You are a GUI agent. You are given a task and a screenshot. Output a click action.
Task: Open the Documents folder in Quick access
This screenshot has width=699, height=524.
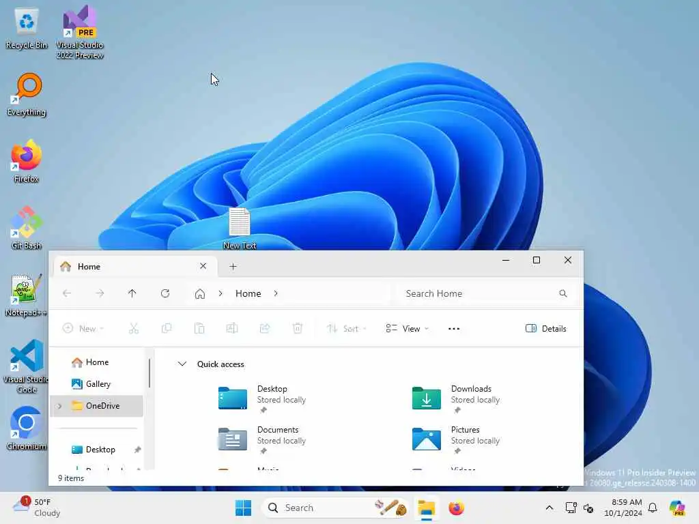[262, 439]
